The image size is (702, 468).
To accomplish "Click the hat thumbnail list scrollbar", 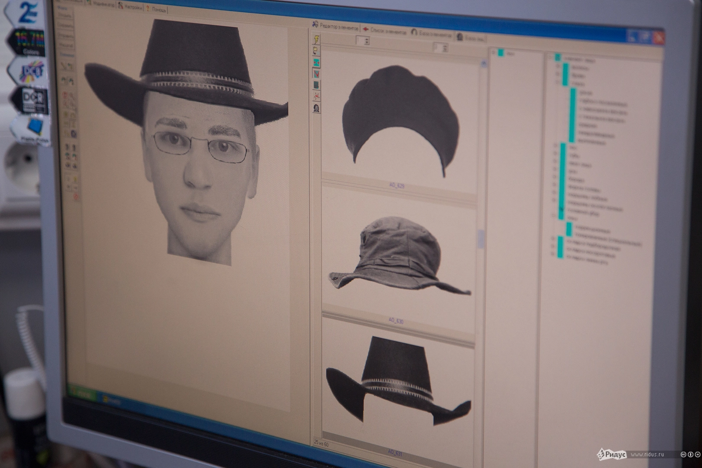I will [481, 238].
